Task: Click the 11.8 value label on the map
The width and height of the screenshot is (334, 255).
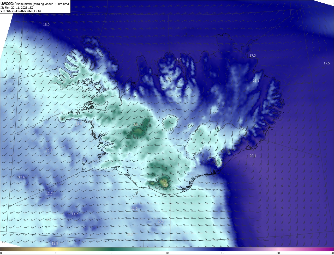Action: (x=256, y=81)
